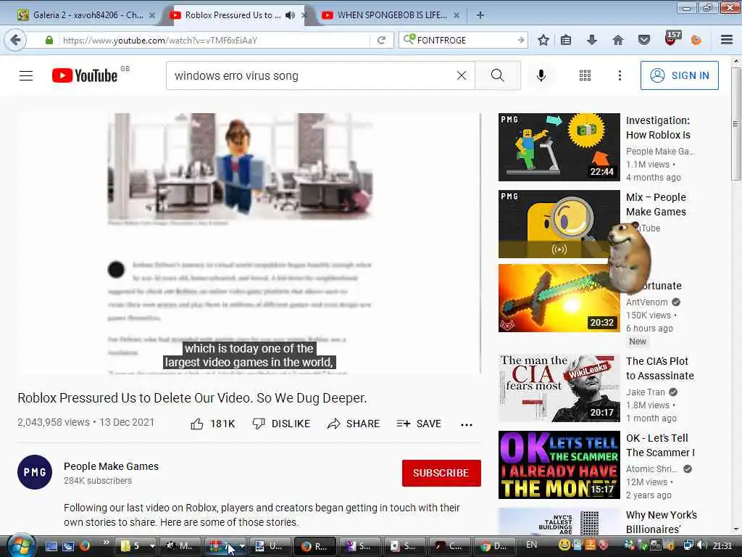
Task: Open the Pocket icon in the toolbar
Action: [x=644, y=41]
